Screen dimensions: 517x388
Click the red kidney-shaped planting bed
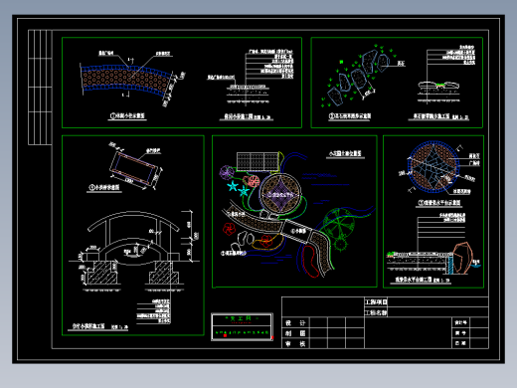tap(311, 262)
